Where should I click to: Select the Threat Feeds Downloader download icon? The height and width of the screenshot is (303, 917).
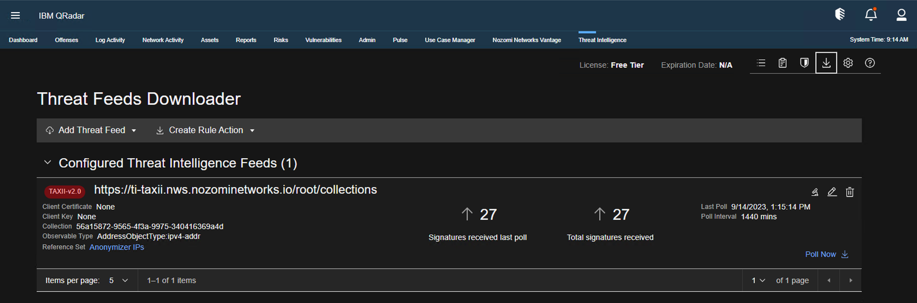click(x=826, y=63)
